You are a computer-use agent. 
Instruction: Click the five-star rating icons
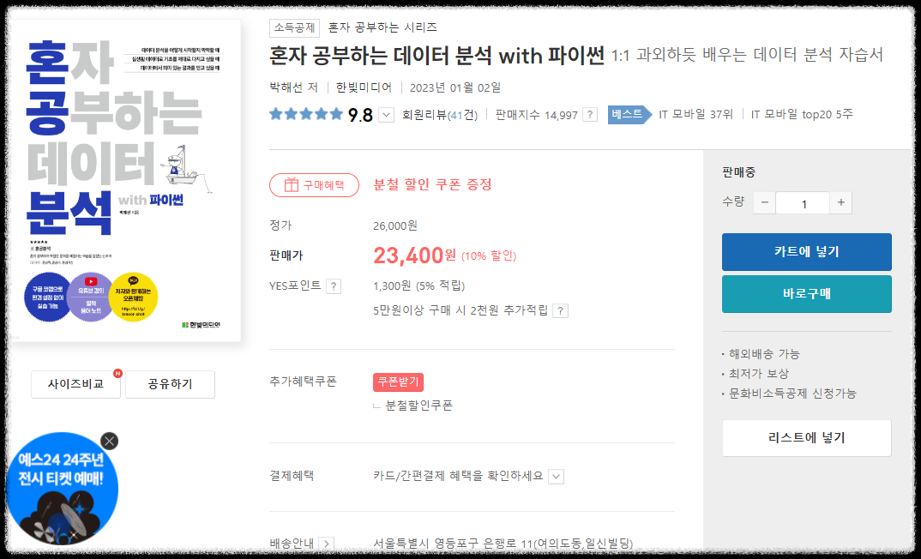(x=306, y=114)
